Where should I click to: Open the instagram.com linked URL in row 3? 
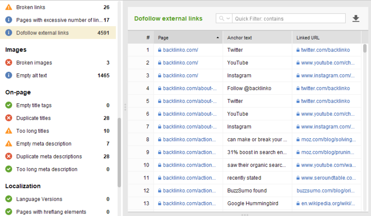click(x=328, y=75)
